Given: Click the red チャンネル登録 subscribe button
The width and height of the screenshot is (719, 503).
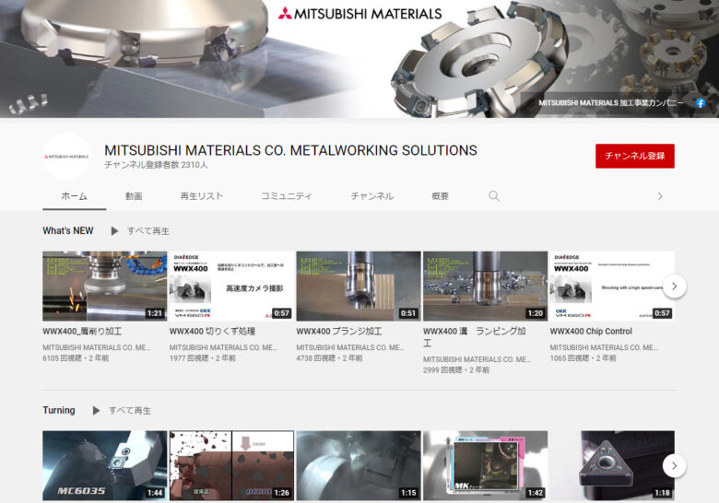Looking at the screenshot, I should pyautogui.click(x=634, y=156).
